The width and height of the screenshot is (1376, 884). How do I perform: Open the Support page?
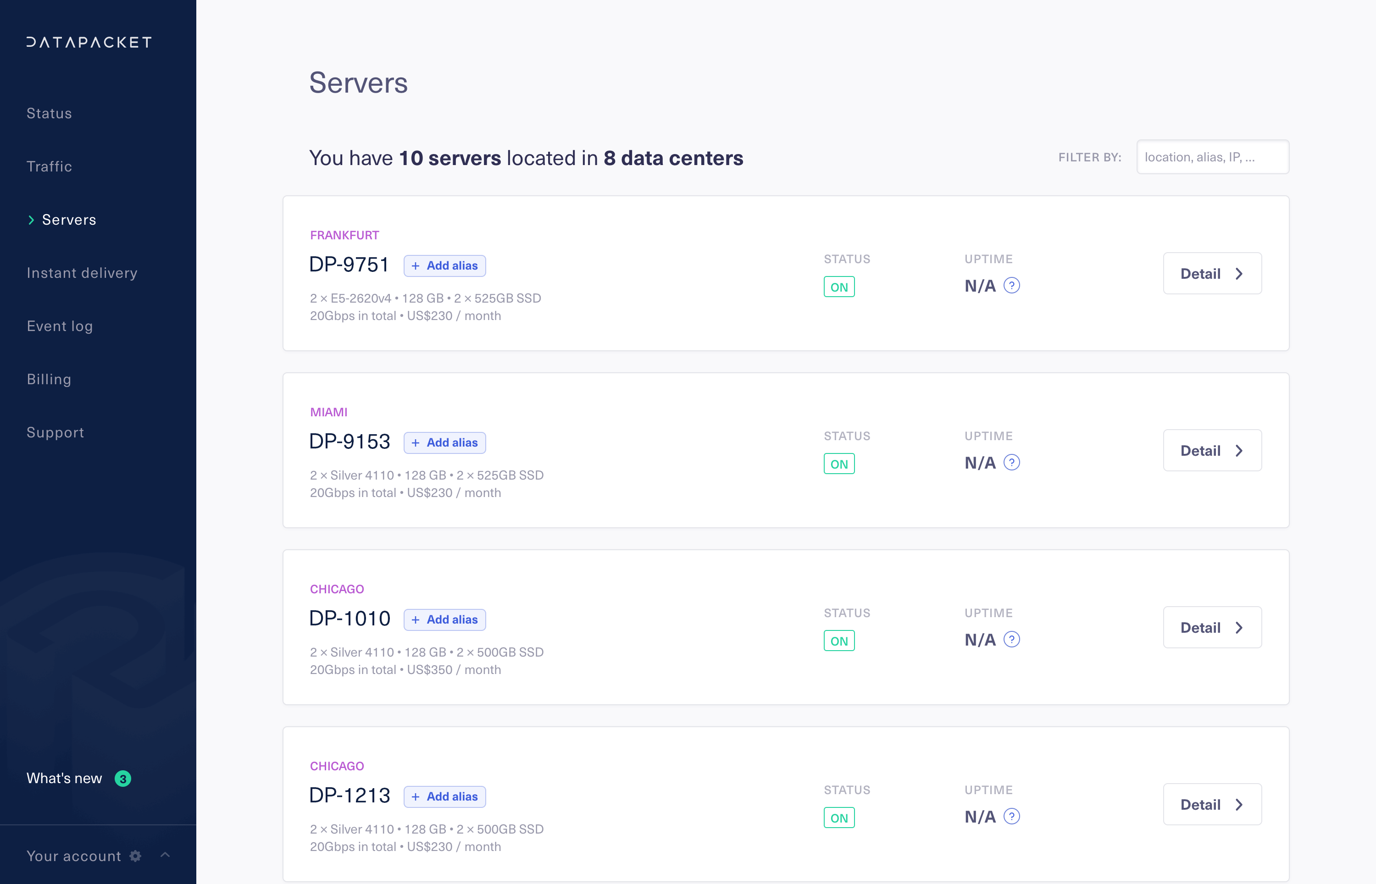point(55,432)
